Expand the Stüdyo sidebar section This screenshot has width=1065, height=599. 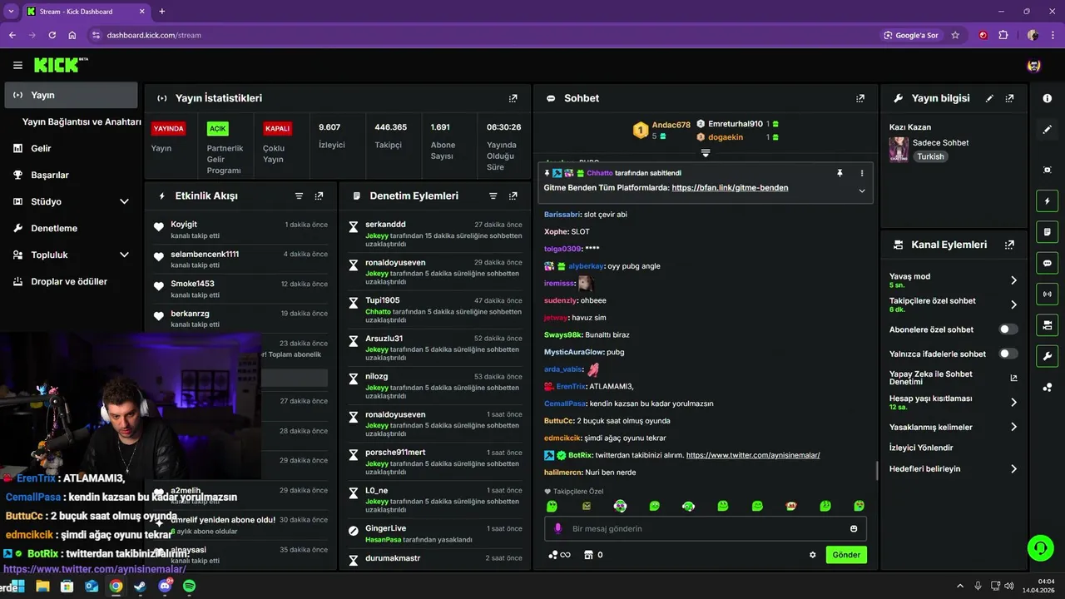coord(124,202)
